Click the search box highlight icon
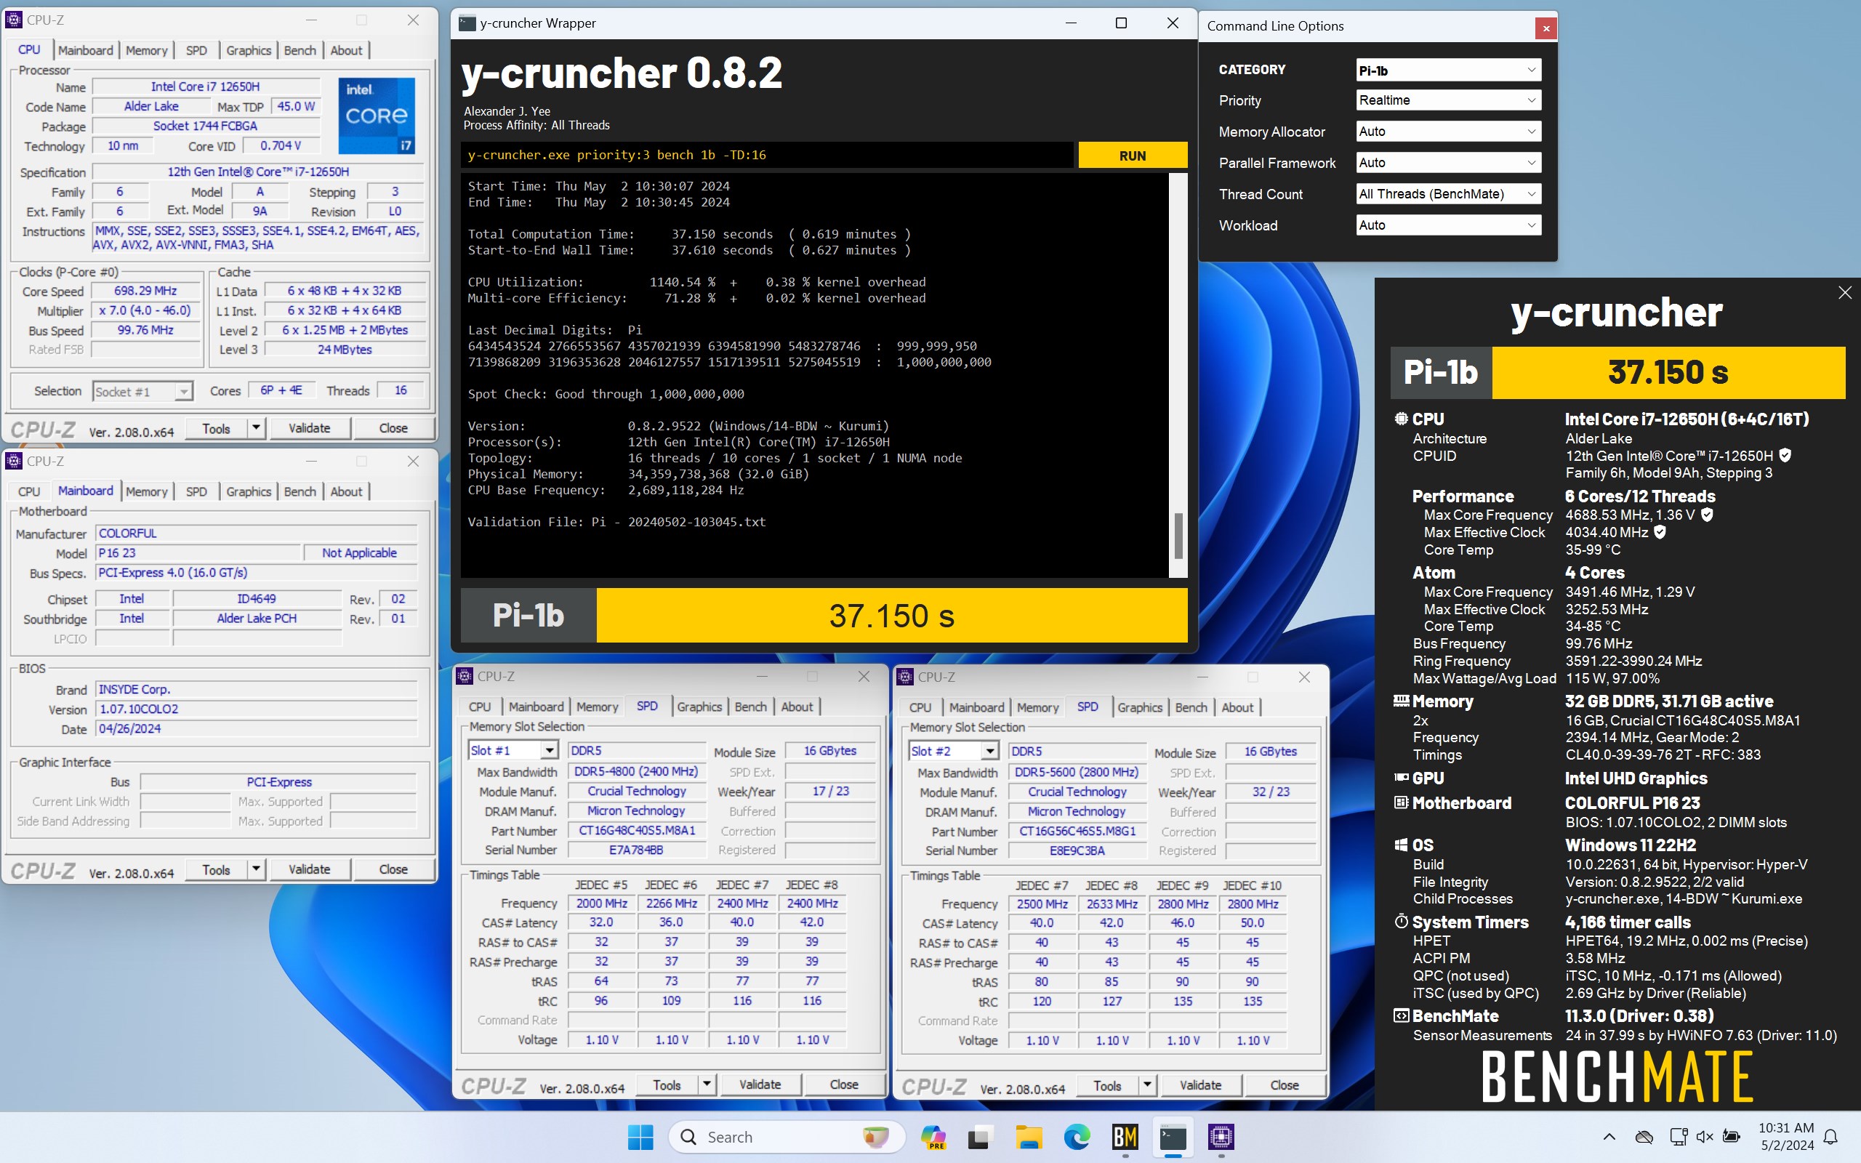 click(875, 1137)
